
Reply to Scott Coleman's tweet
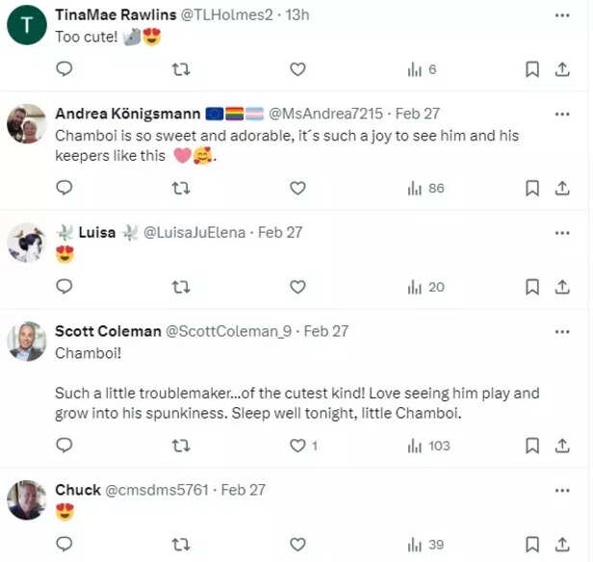point(64,446)
